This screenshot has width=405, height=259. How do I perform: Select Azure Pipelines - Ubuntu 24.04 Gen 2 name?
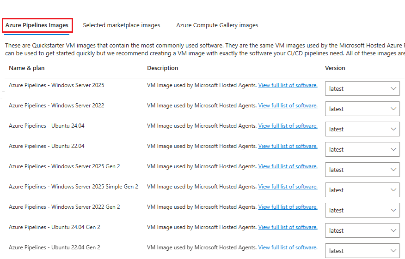(54, 227)
